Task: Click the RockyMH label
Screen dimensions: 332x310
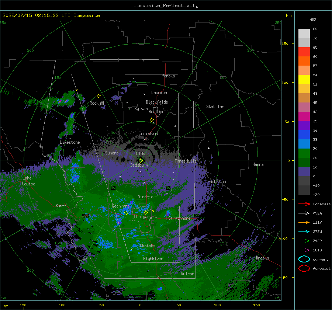Action: [97, 103]
